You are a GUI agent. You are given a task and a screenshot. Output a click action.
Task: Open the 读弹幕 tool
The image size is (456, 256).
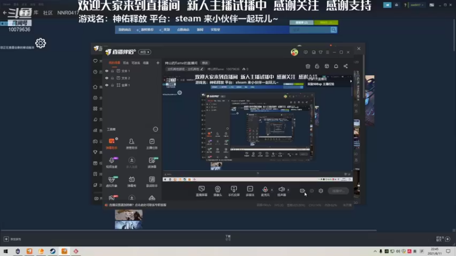click(x=152, y=163)
